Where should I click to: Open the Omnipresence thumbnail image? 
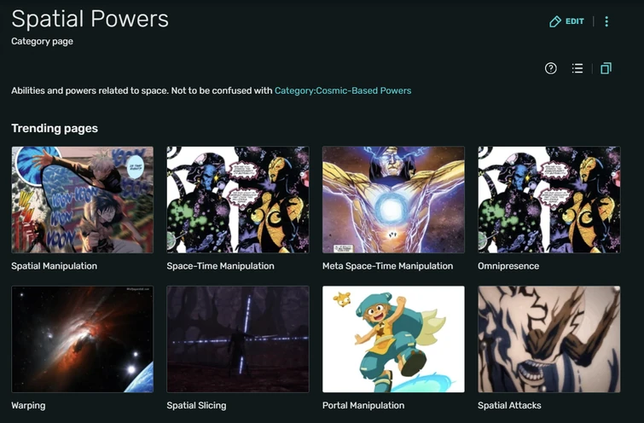[x=549, y=200]
